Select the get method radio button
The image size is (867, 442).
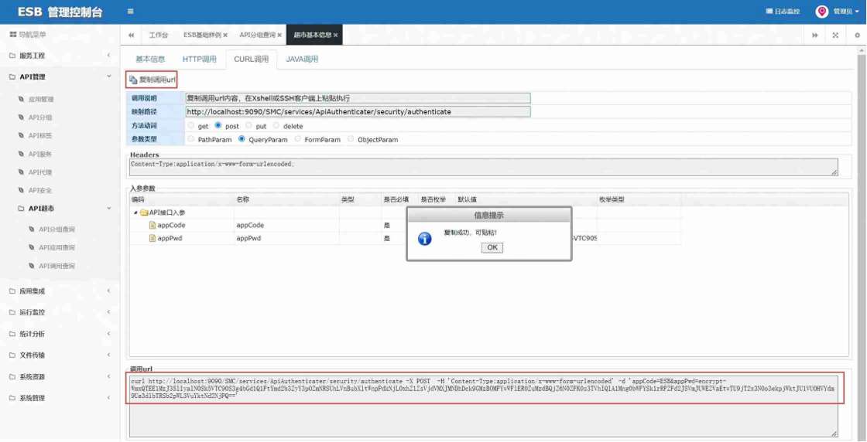[x=191, y=126]
